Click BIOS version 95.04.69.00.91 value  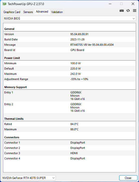(79, 34)
